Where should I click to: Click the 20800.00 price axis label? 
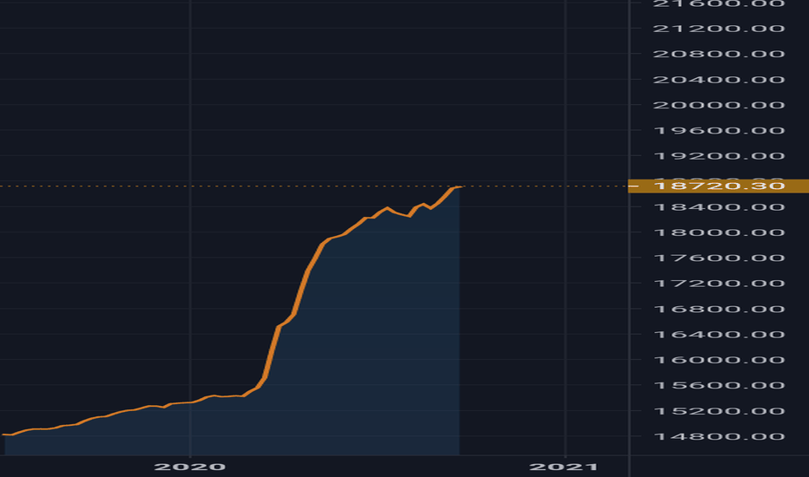(x=719, y=54)
